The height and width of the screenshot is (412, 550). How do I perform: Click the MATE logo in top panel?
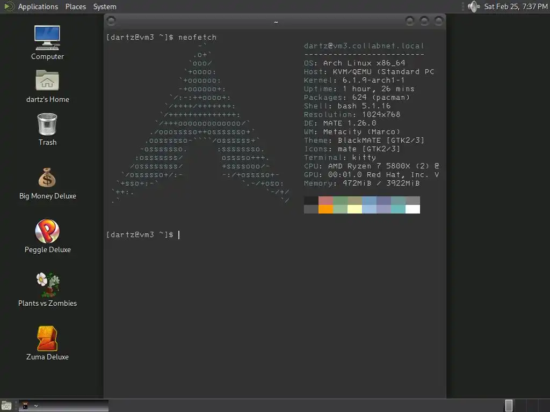9,6
